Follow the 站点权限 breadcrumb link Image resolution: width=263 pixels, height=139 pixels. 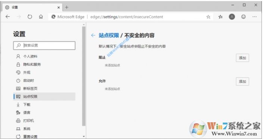point(109,35)
